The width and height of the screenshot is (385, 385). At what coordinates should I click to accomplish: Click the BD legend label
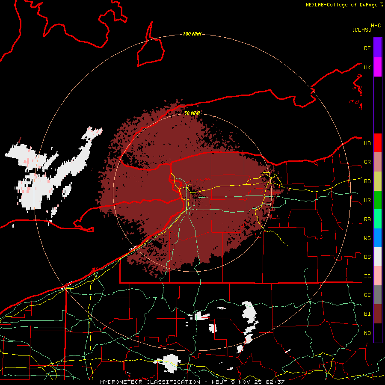pyautogui.click(x=367, y=181)
